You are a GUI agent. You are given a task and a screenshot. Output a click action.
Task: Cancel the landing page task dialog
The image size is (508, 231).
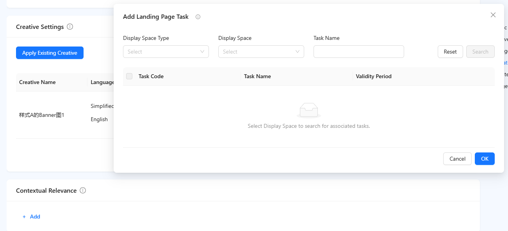tap(457, 159)
